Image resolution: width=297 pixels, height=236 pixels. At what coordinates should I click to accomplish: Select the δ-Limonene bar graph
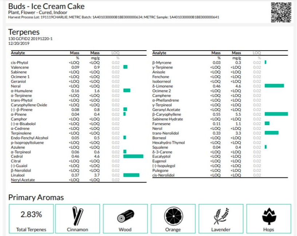coord(274,86)
